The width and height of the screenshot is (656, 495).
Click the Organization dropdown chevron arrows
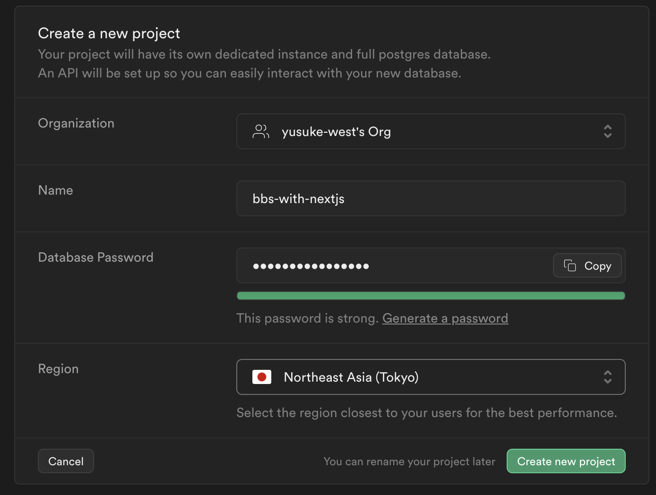click(x=608, y=131)
